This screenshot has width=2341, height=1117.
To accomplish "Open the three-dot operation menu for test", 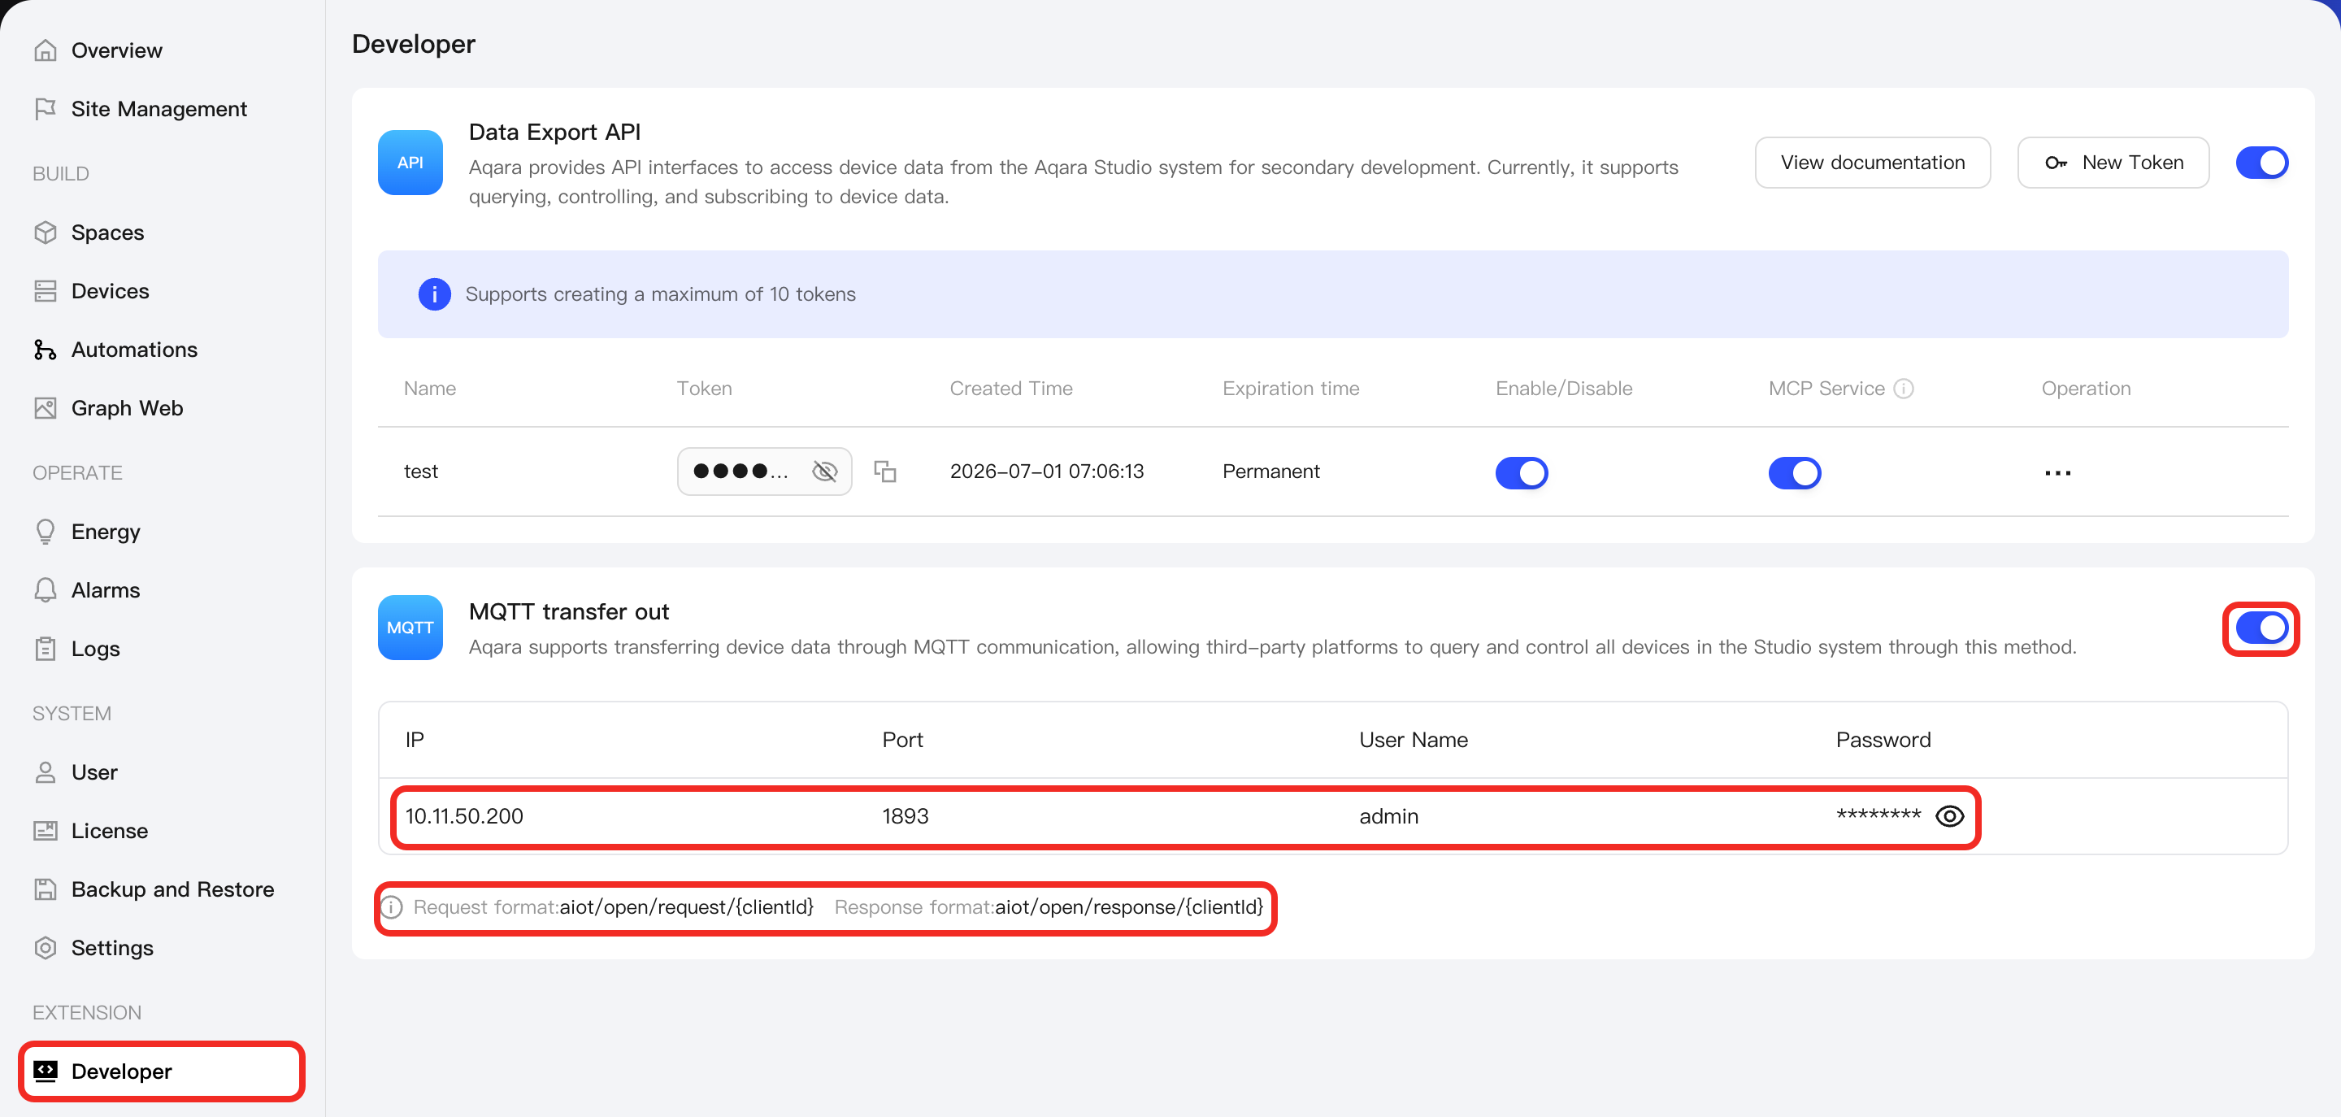I will (x=2057, y=472).
